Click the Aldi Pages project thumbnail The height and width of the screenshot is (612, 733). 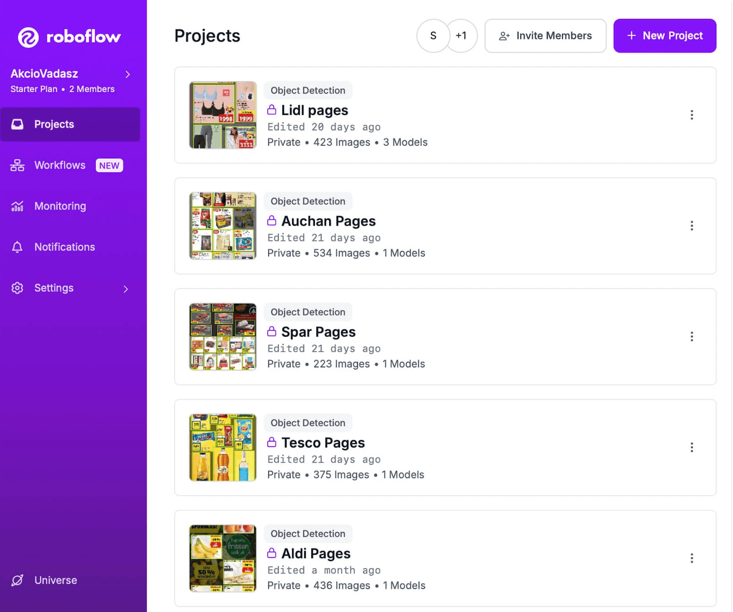point(223,558)
